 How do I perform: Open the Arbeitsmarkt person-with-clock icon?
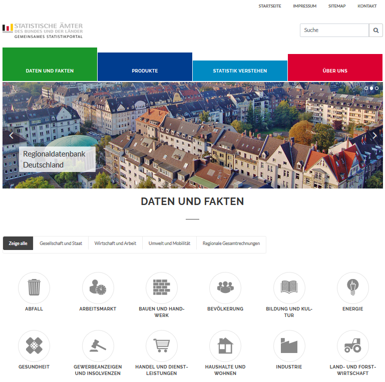point(98,288)
